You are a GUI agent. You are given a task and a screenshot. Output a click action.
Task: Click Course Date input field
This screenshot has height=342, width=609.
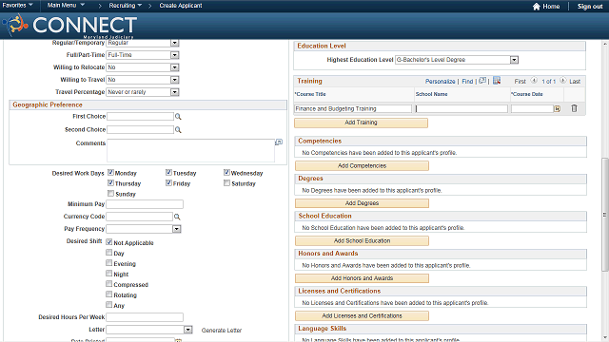pyautogui.click(x=532, y=109)
